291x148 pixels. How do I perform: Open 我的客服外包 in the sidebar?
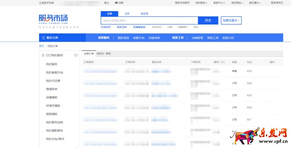pos(54,73)
